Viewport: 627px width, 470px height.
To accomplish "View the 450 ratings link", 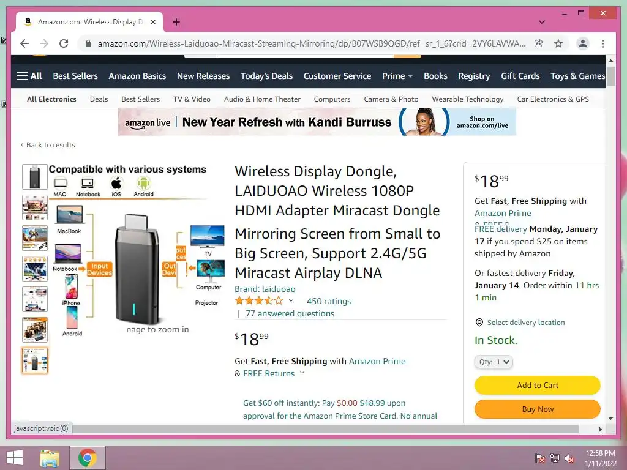I will coord(329,301).
